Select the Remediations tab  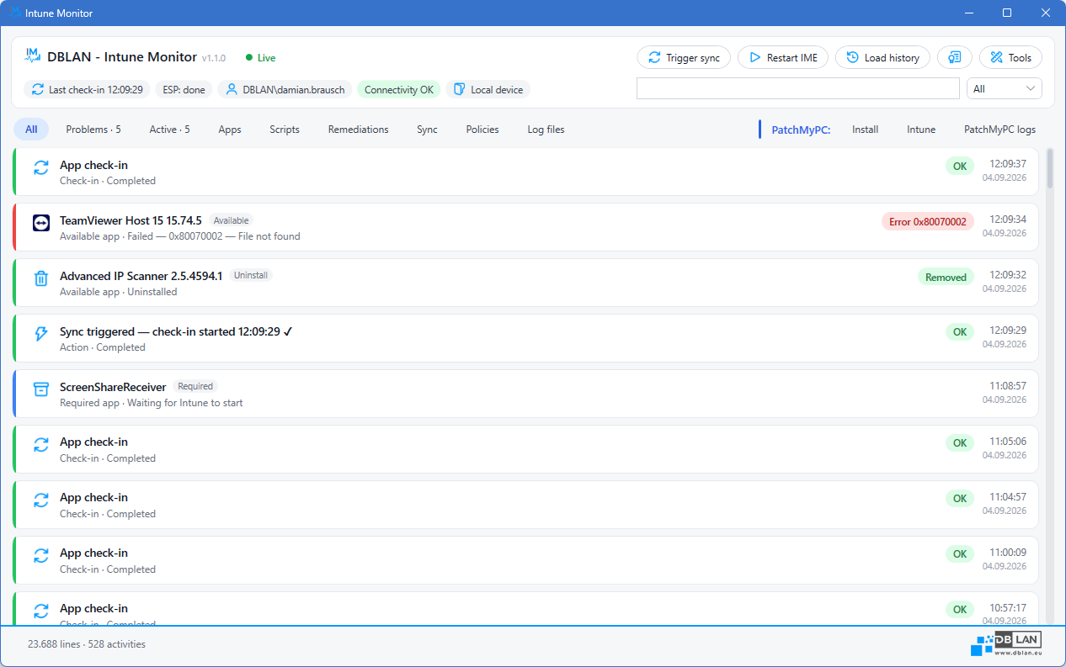tap(359, 130)
